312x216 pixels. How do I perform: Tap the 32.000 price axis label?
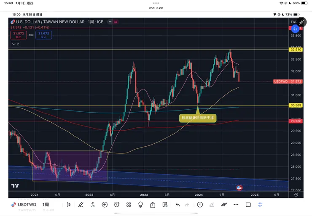pyautogui.click(x=296, y=71)
